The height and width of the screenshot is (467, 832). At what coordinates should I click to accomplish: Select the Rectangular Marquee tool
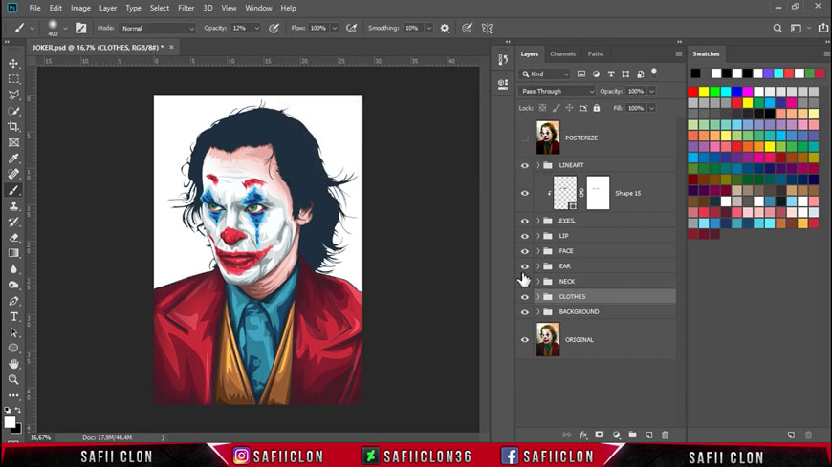[13, 79]
